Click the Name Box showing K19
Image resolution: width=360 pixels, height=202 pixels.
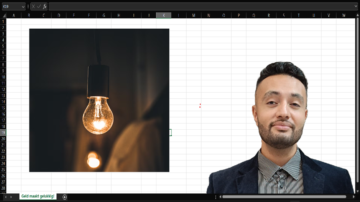[x=11, y=7]
